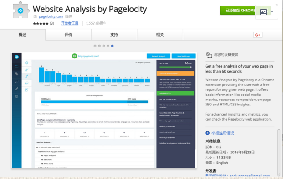
Task: Click the device compatibility check icon
Action: pyautogui.click(x=209, y=55)
